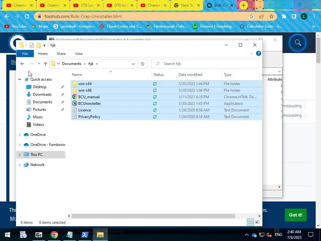Image resolution: width=321 pixels, height=241 pixels.
Task: Open recent locations dropdown arrow
Action: 39,64
